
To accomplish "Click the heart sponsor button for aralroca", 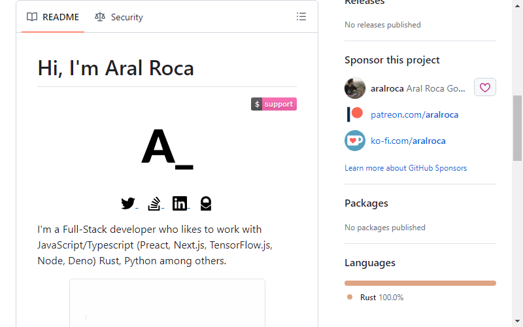I will (484, 88).
